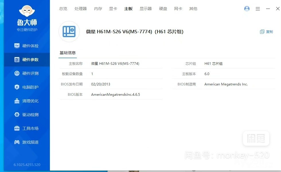Viewport: 281px width, 172px height.
Task: Open 硬件评测 gauge icon
Action: click(17, 73)
